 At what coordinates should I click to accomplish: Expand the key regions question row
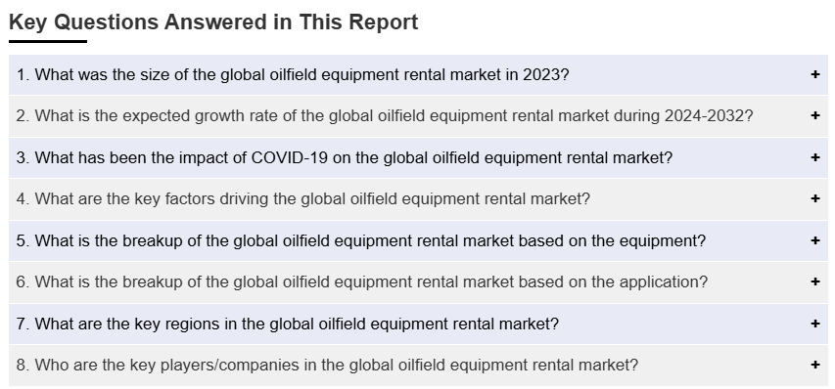pyautogui.click(x=418, y=324)
